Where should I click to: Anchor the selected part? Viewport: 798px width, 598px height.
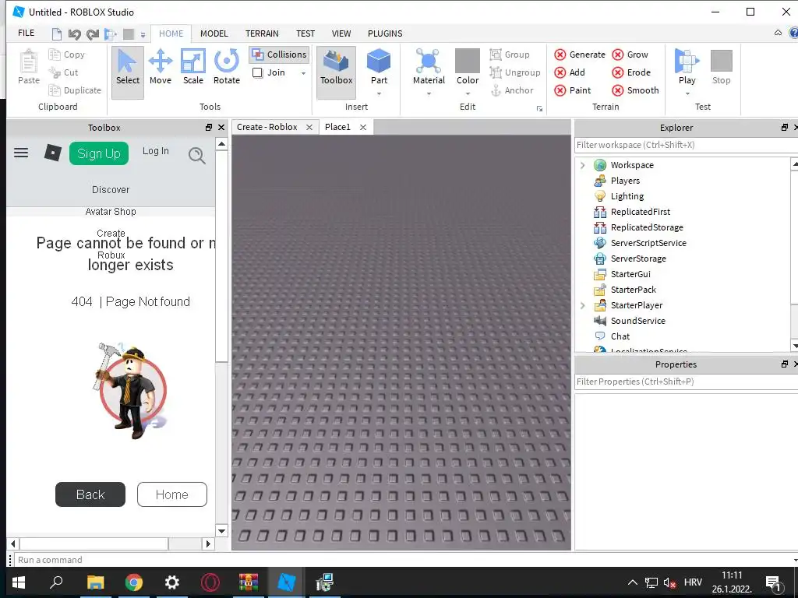pos(512,90)
